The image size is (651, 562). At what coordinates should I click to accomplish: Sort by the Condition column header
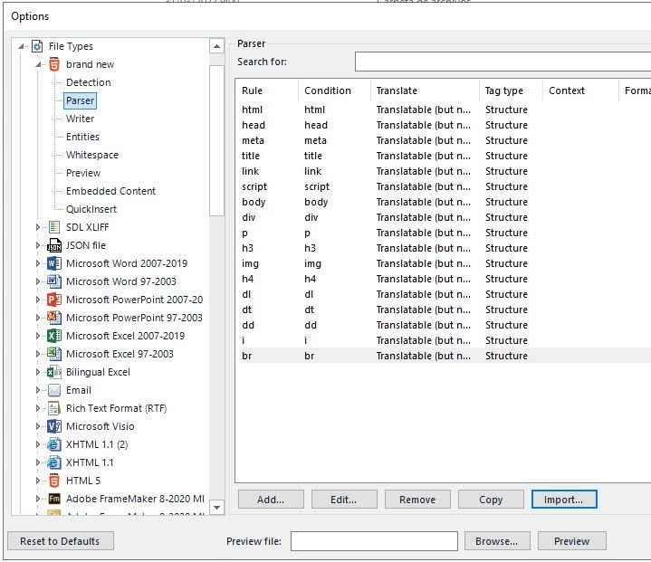pos(334,90)
